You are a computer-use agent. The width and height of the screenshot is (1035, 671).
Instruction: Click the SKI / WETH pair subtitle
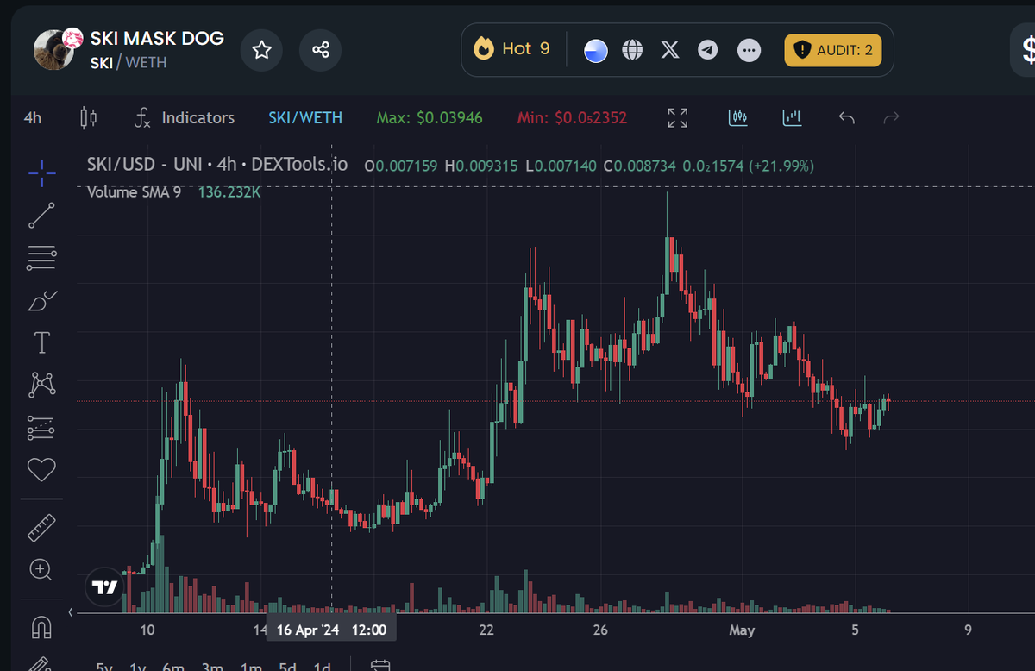coord(129,62)
